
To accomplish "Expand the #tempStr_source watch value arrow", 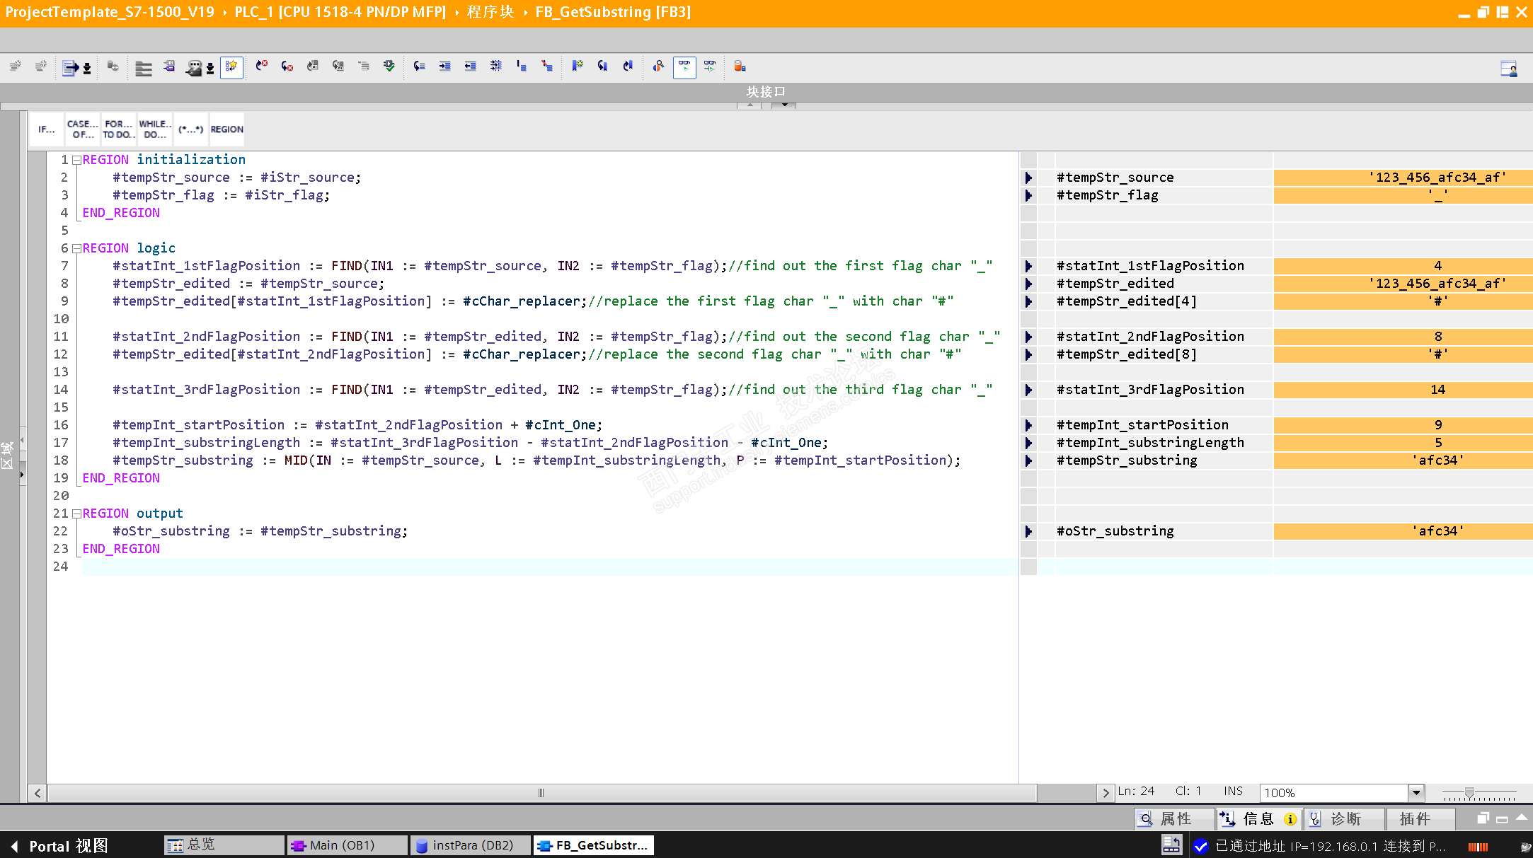I will 1028,178.
